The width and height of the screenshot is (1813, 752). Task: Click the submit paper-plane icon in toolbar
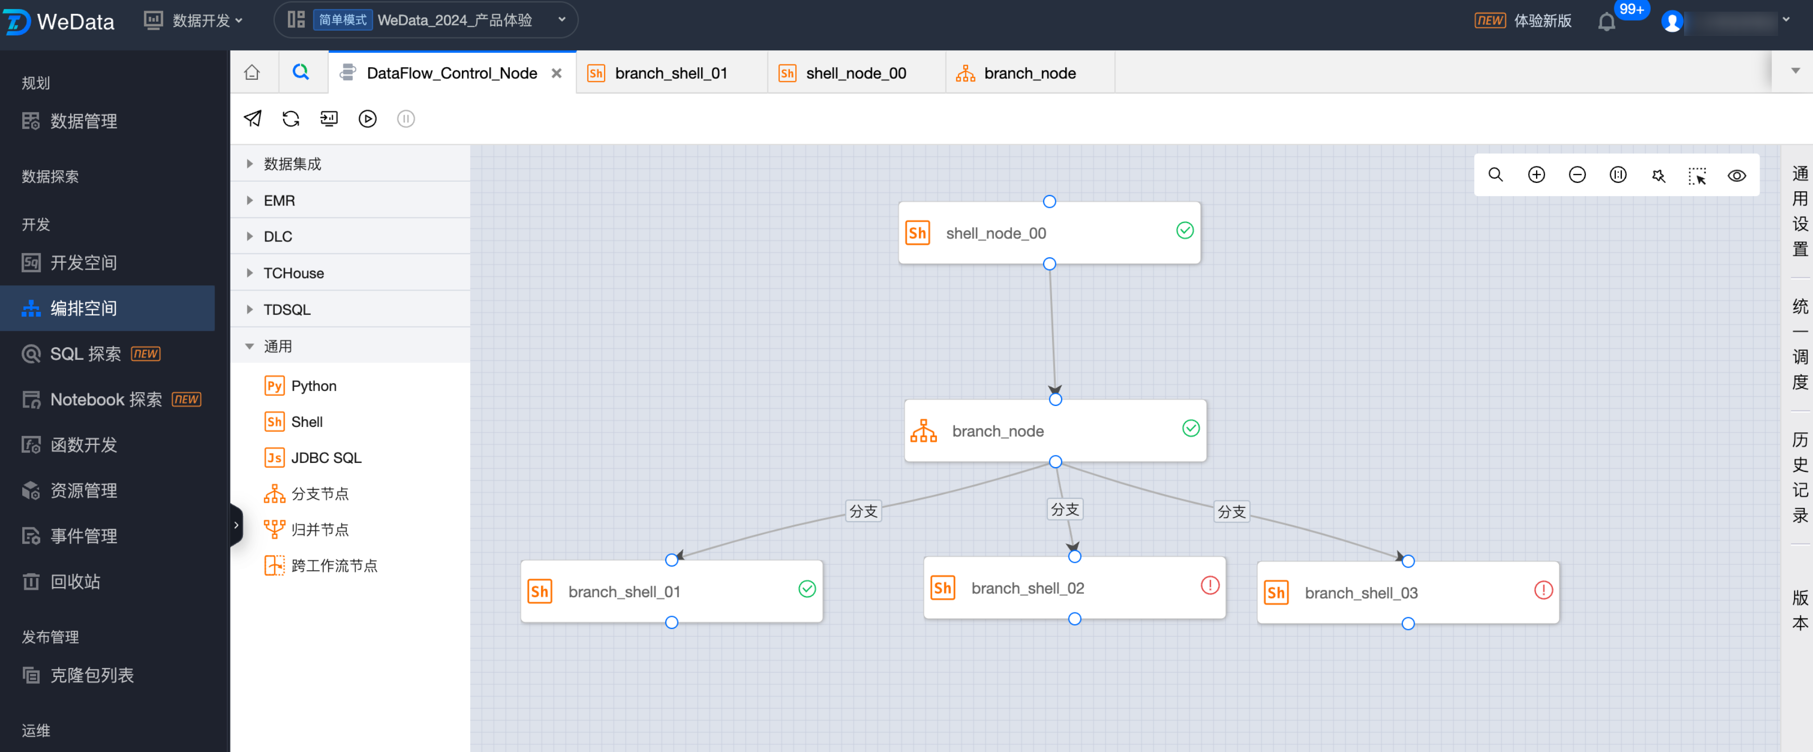pyautogui.click(x=252, y=118)
